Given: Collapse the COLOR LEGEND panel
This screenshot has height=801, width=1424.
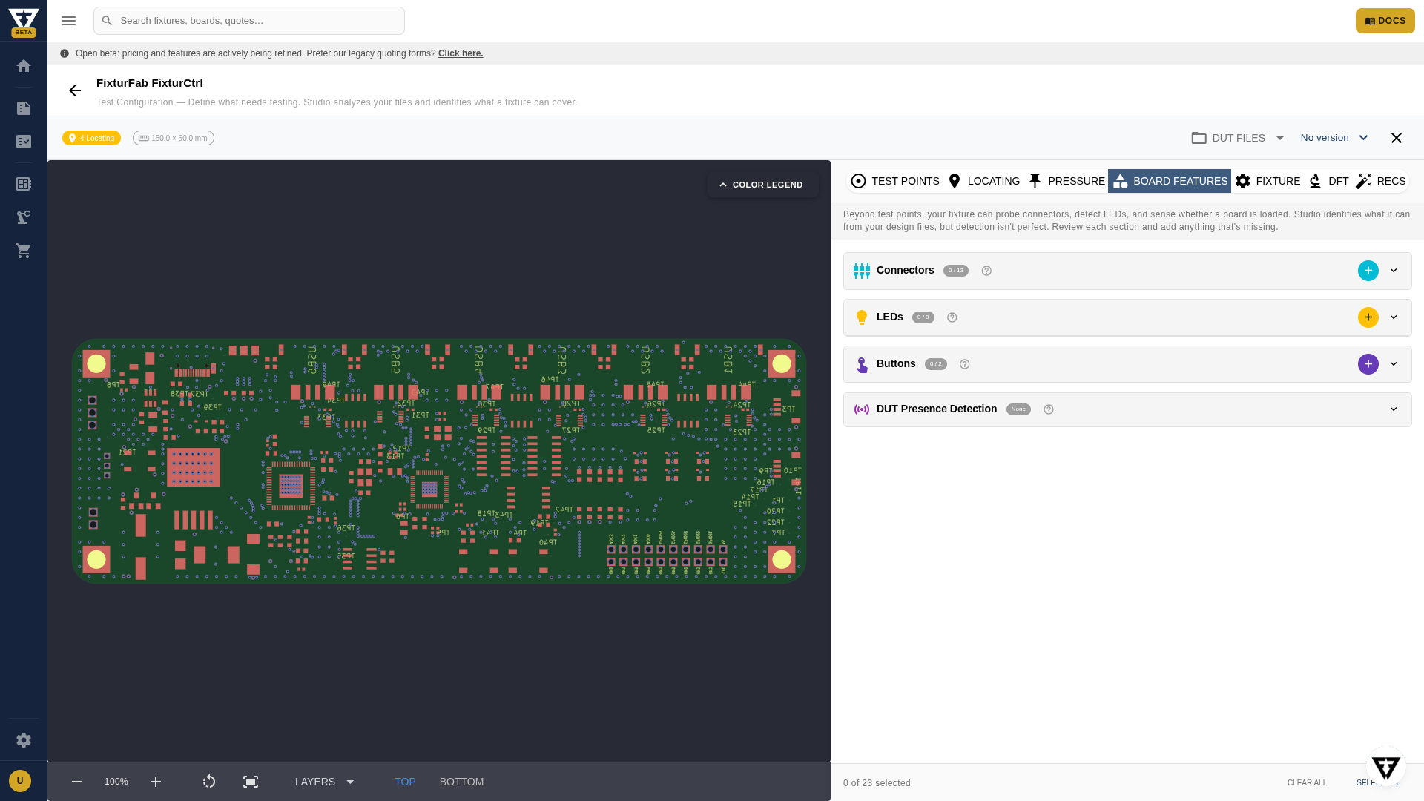Looking at the screenshot, I should [x=763, y=185].
